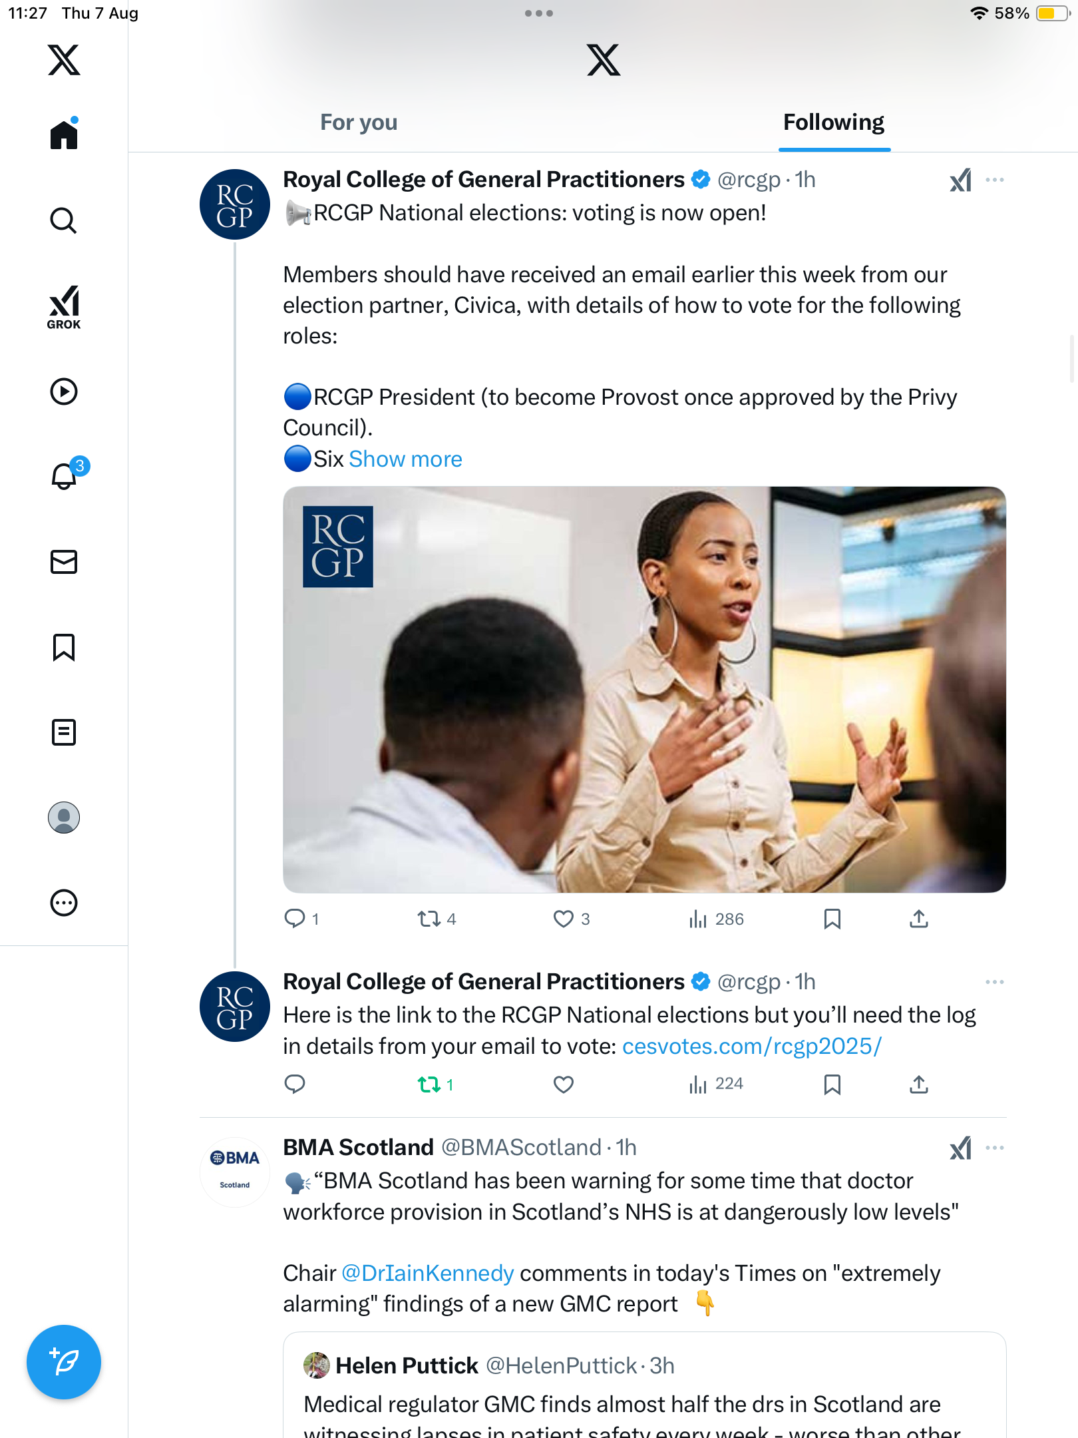Open the Grok icon in the sidebar
1078x1438 pixels.
[64, 307]
